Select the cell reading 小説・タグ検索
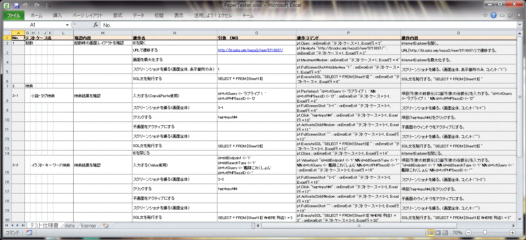Viewport: 526px width, 240px height. pos(43,96)
